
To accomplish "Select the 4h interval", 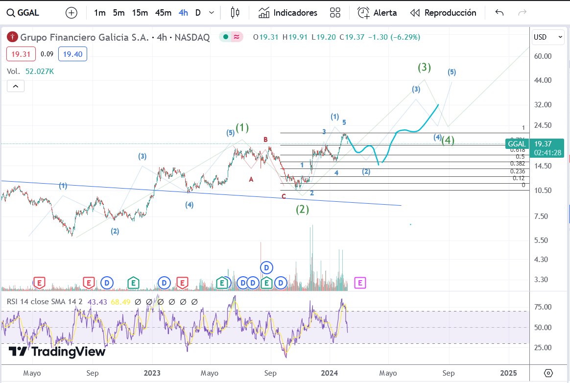I will click(183, 13).
